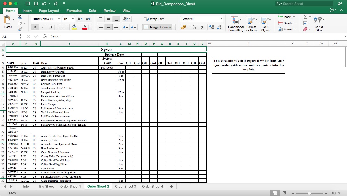Click the Redo icon in title bar
This screenshot has width=347, height=196.
(56, 4)
